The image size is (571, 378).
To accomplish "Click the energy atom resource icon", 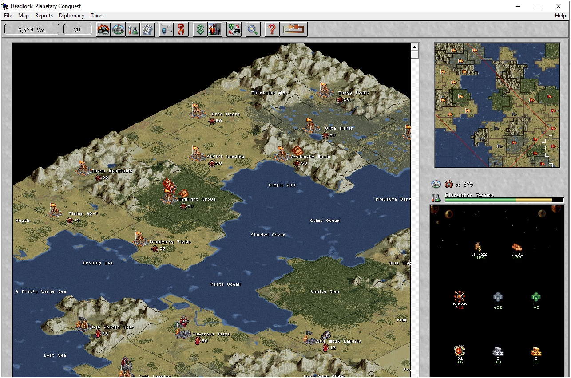I will [x=460, y=296].
